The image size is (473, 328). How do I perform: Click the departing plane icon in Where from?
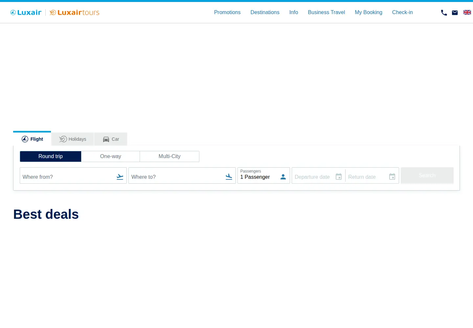click(120, 177)
